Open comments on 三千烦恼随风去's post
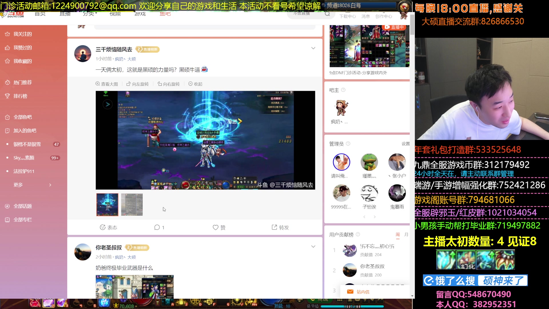This screenshot has width=549, height=309. (159, 227)
